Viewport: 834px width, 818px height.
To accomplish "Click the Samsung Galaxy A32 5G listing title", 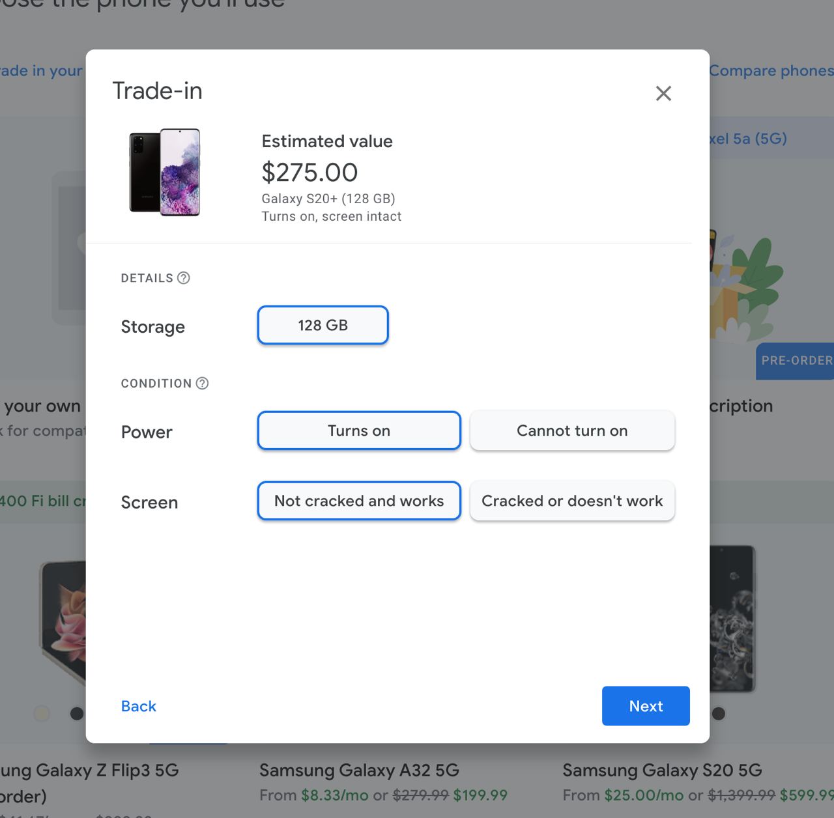I will 359,770.
